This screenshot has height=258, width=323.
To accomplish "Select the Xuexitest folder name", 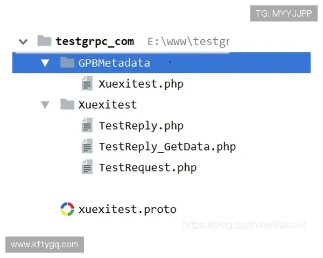I will point(107,104).
